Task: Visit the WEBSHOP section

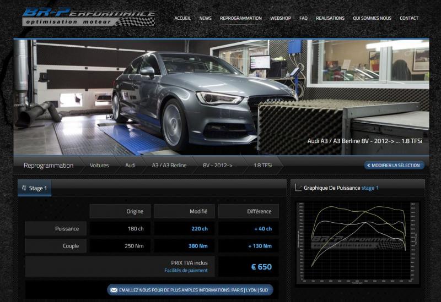Action: [281, 18]
